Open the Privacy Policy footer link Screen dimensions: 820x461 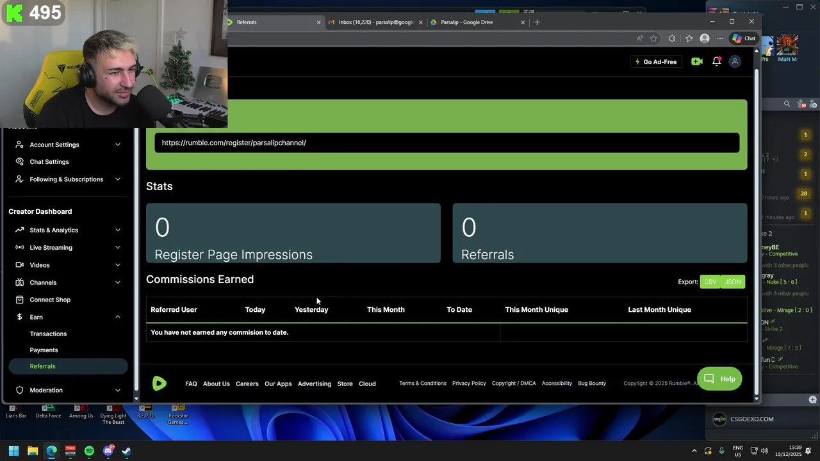point(469,383)
